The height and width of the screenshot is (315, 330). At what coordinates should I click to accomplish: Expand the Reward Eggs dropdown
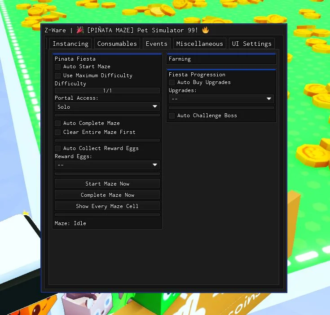(107, 165)
